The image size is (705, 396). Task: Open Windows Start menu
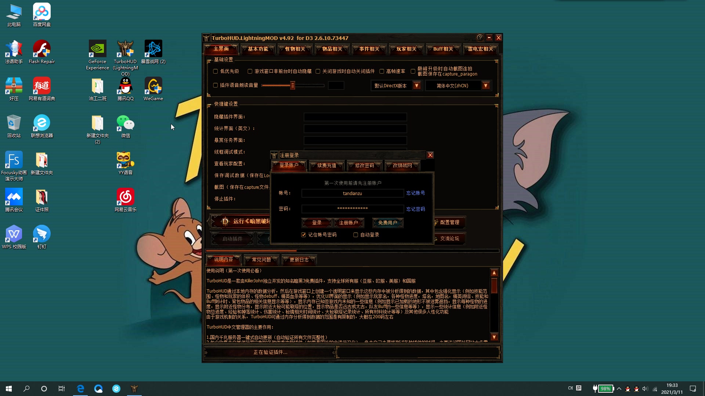click(x=9, y=389)
